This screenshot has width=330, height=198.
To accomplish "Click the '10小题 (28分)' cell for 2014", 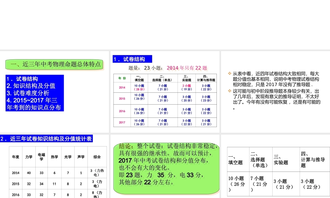I will pyautogui.click(x=139, y=87).
